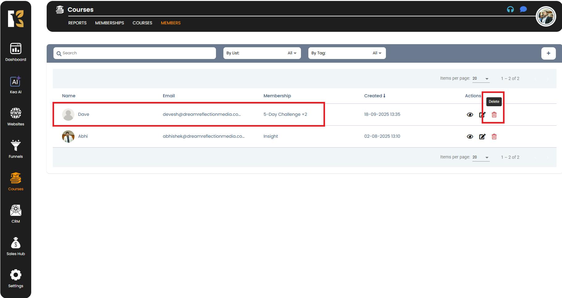Click the plus button to add member
Viewport: 562px width, 298px height.
coord(548,53)
